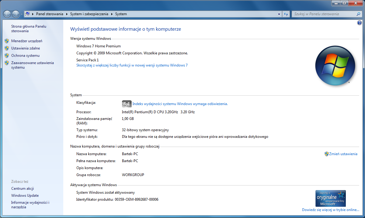Viewport: 365px width, 218px height.
Task: Click shield icon next to Zmień ustawienia
Action: [x=327, y=154]
